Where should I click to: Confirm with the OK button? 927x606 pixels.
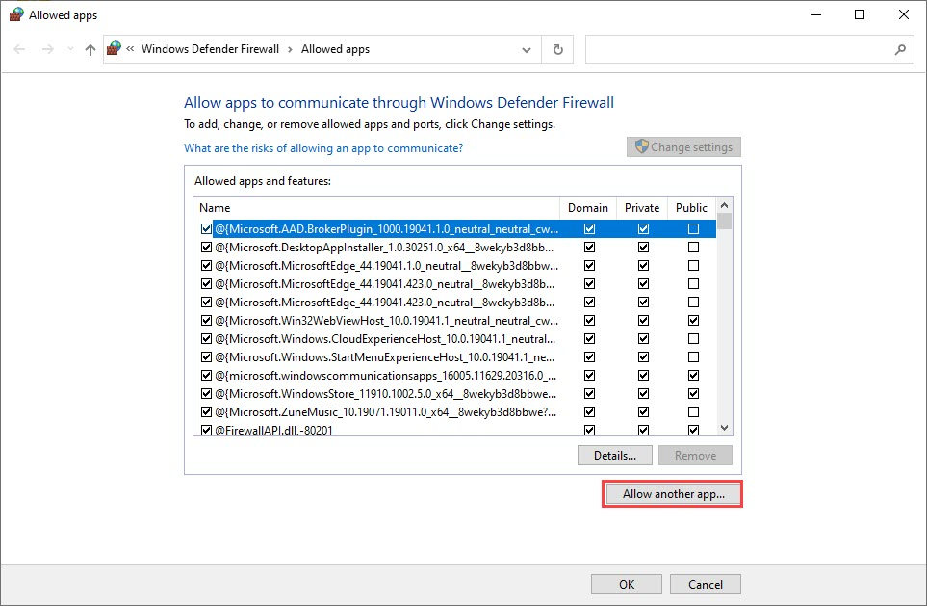click(x=627, y=584)
